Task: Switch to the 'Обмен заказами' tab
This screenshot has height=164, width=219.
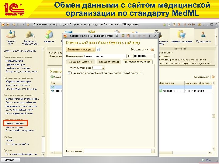Action: pos(109,62)
